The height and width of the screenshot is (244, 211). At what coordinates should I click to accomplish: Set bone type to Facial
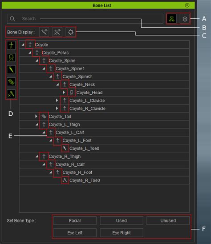point(75,220)
